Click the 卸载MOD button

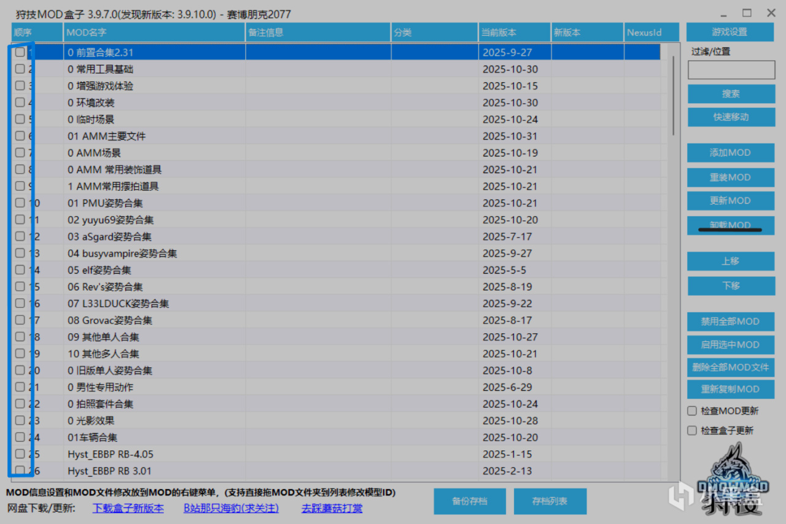click(x=731, y=225)
